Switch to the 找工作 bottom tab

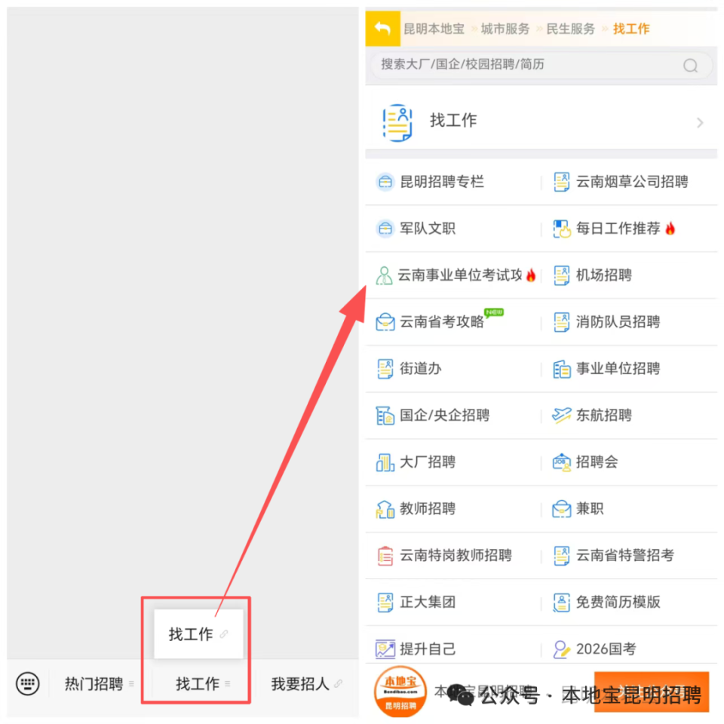197,683
